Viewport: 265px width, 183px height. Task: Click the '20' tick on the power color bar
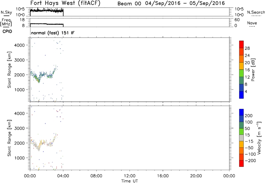point(247,63)
